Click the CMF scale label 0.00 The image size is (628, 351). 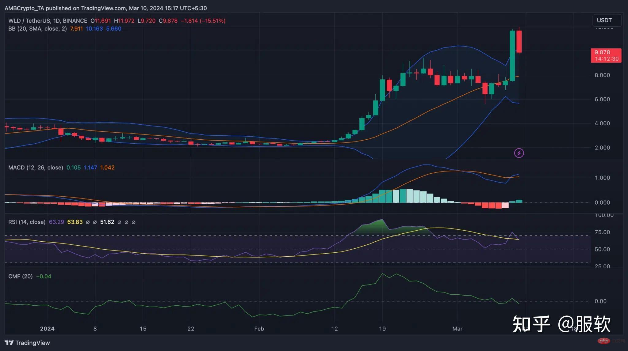pos(600,301)
